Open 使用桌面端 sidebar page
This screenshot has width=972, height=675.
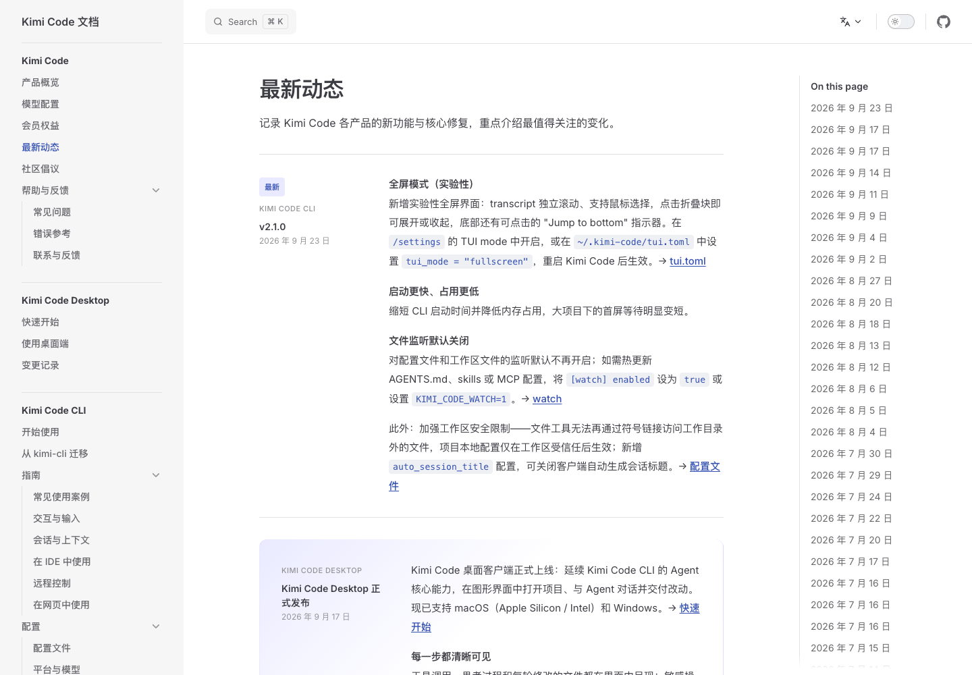click(45, 344)
